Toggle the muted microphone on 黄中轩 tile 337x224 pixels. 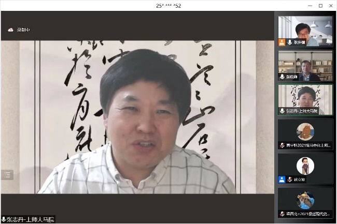click(x=283, y=145)
